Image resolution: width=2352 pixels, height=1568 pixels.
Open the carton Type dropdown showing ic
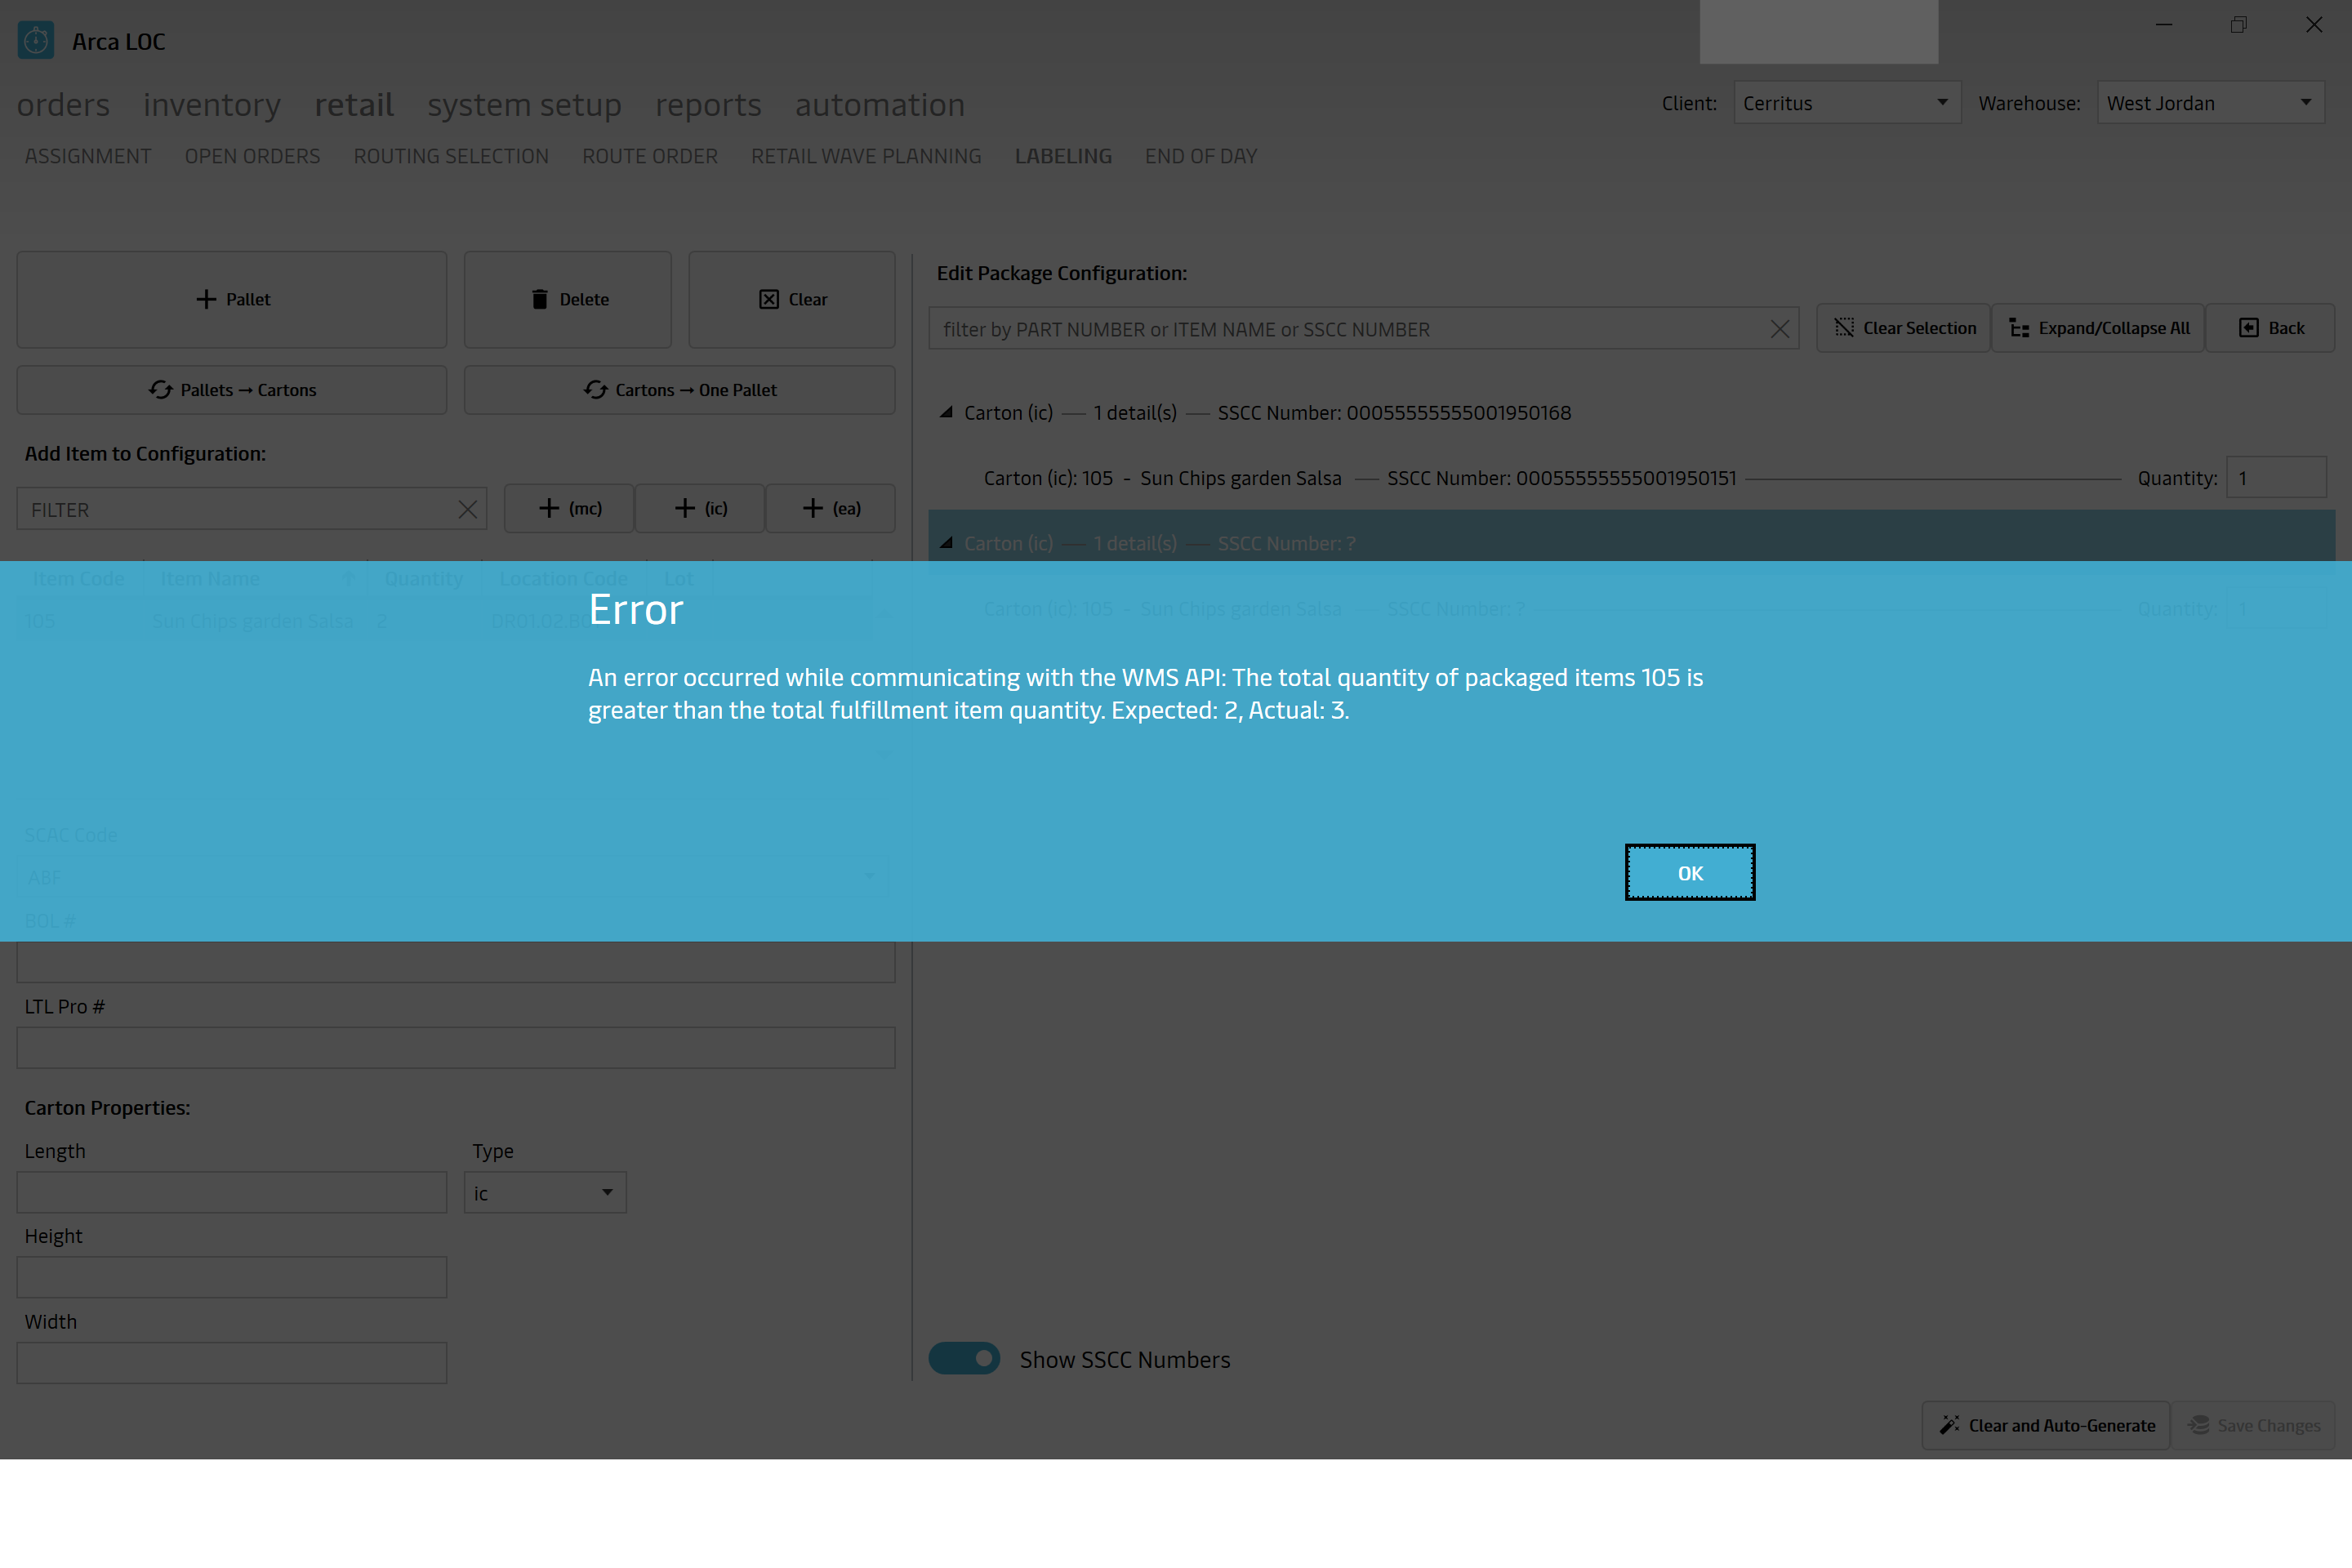[x=545, y=1193]
